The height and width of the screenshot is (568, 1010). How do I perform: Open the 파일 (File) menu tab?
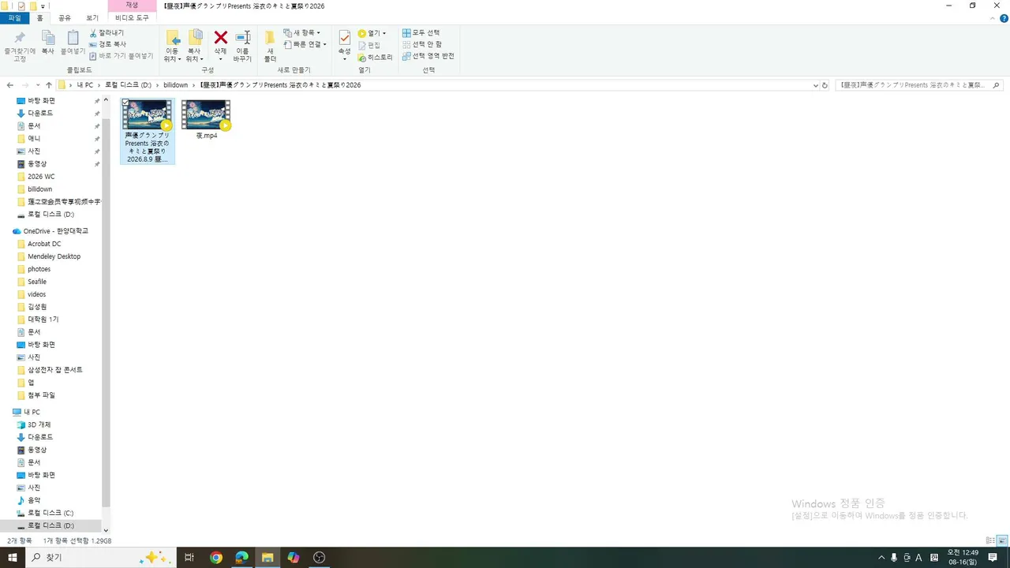pos(14,18)
